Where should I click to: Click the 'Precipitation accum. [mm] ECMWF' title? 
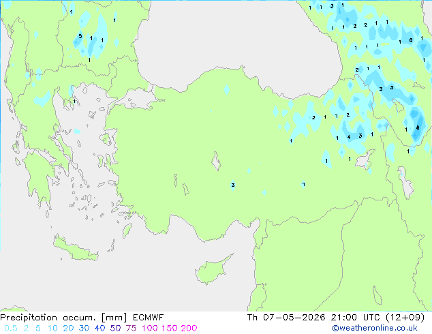point(82,318)
